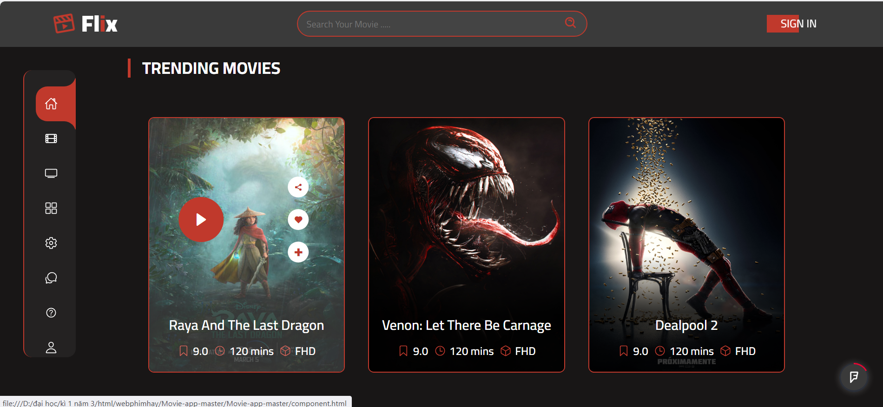Share Raya And The Last Dragon
The width and height of the screenshot is (883, 407).
pyautogui.click(x=298, y=187)
